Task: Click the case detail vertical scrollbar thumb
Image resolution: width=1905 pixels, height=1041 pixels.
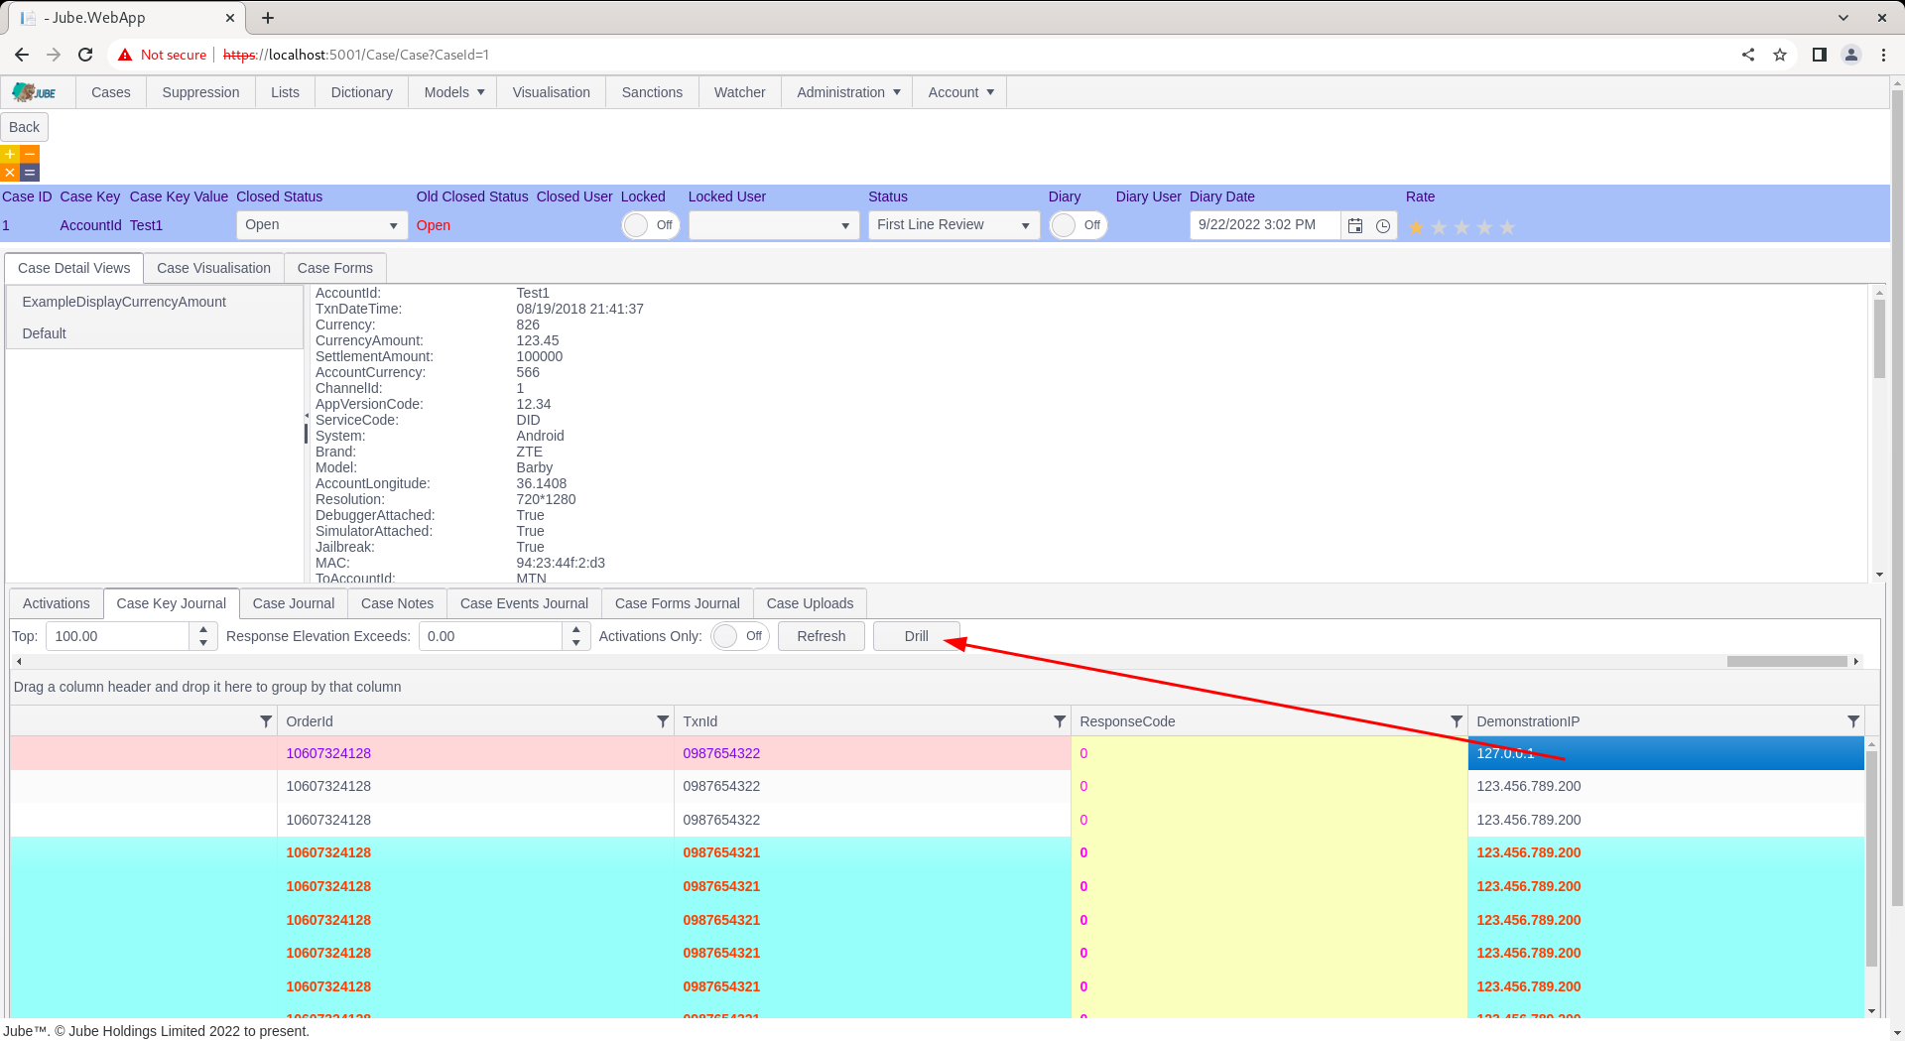Action: (x=1879, y=338)
